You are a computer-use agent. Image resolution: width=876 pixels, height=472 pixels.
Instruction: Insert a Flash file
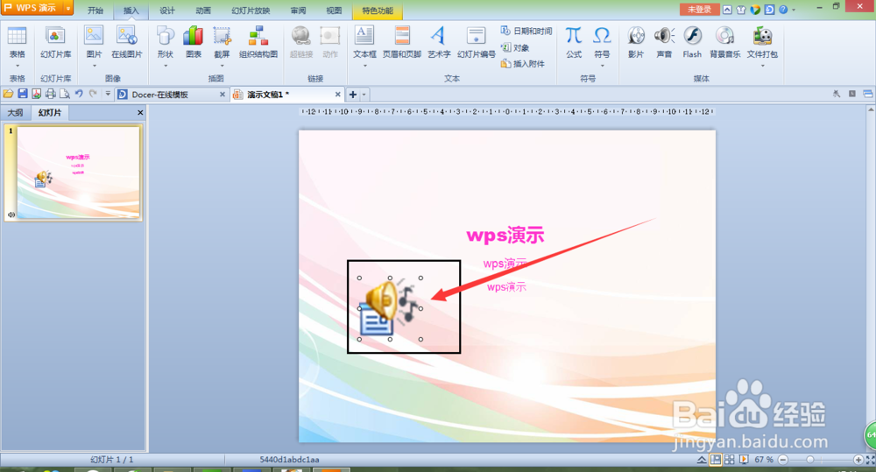(x=692, y=42)
